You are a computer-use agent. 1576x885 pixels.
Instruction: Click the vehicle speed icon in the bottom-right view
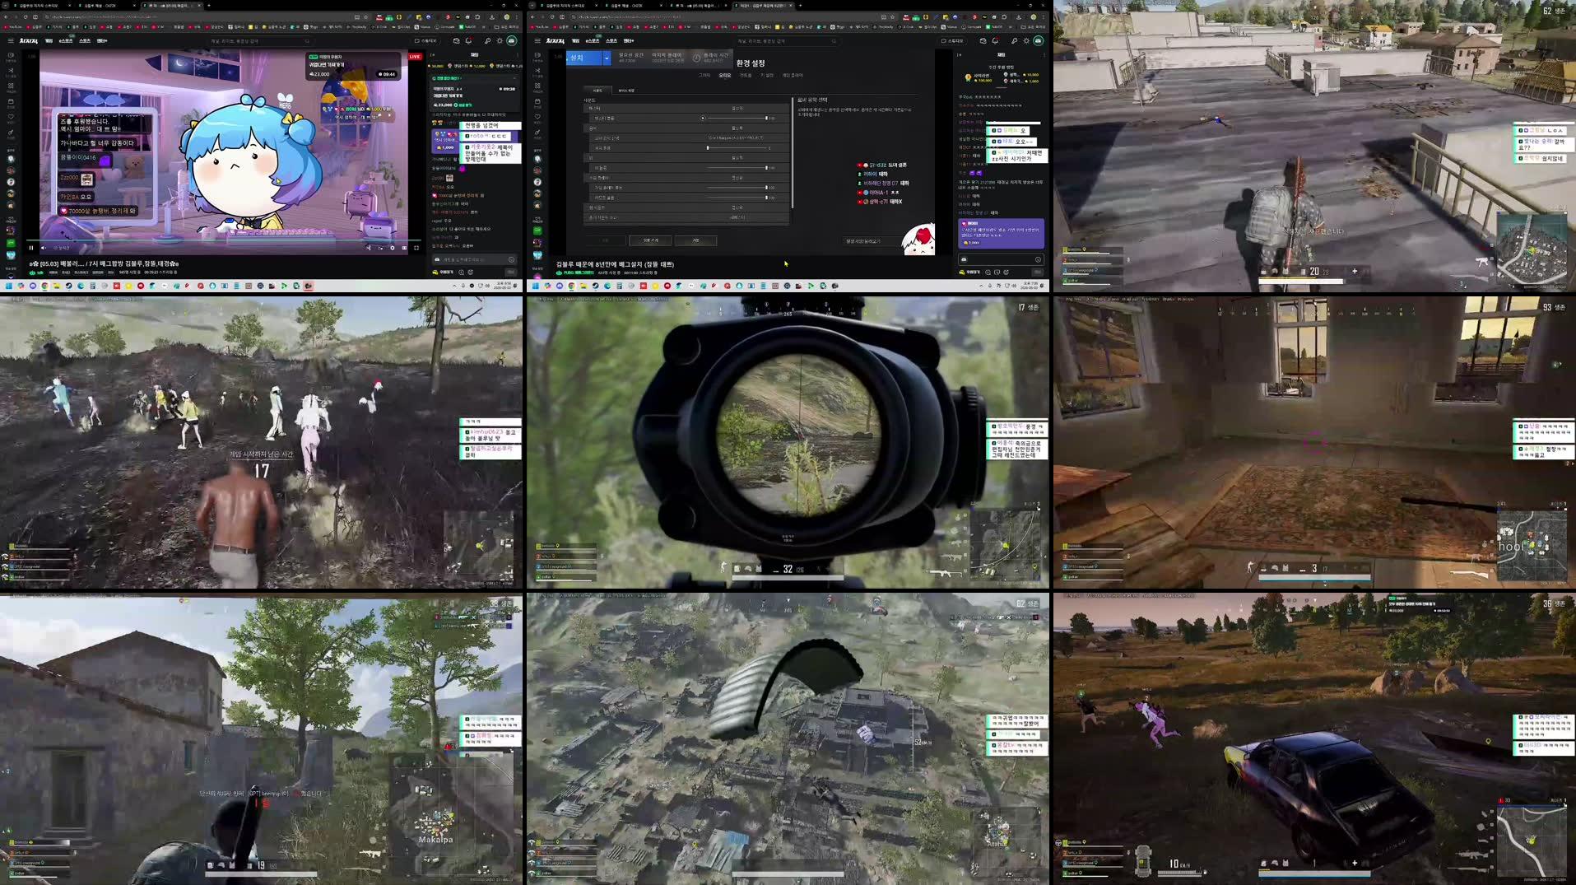(1143, 862)
